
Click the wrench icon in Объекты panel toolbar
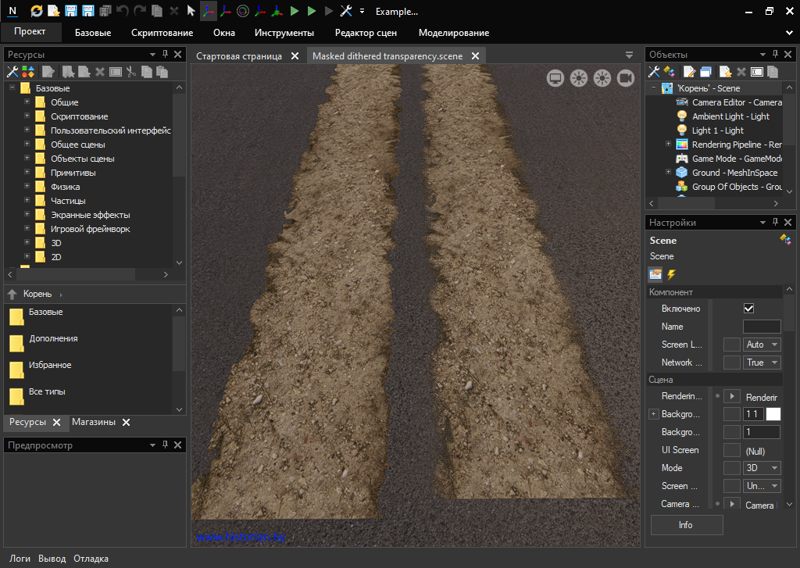tap(655, 72)
